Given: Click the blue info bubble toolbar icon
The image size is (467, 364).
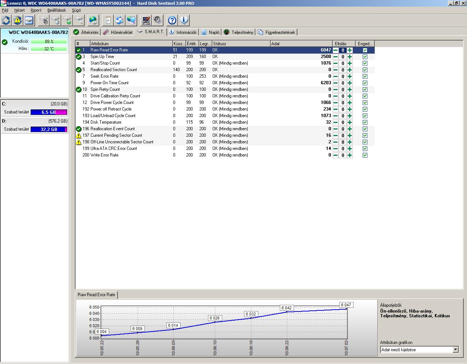Looking at the screenshot, I should click(184, 20).
